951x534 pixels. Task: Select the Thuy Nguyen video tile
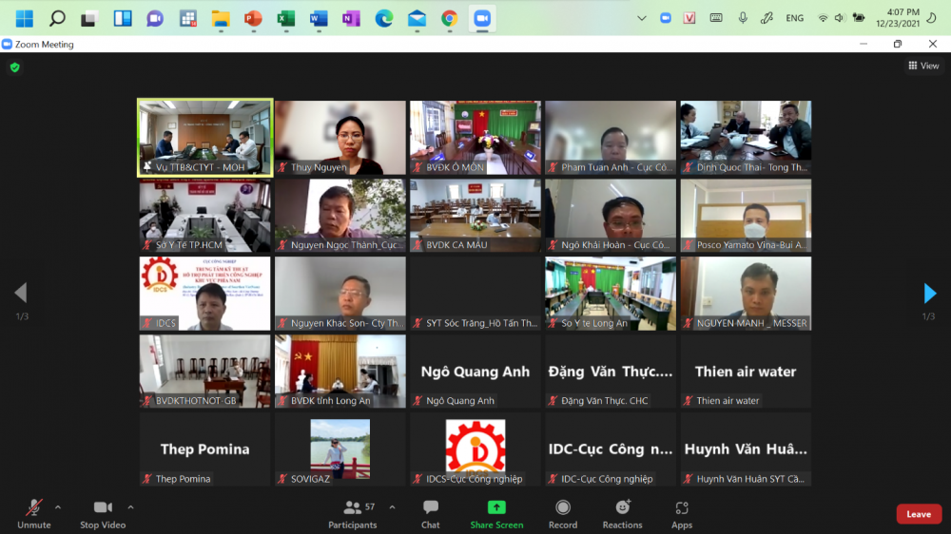[340, 138]
